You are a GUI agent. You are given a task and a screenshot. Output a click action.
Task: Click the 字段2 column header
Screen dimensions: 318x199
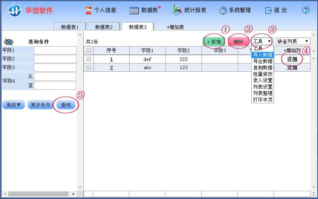pyautogui.click(x=183, y=51)
